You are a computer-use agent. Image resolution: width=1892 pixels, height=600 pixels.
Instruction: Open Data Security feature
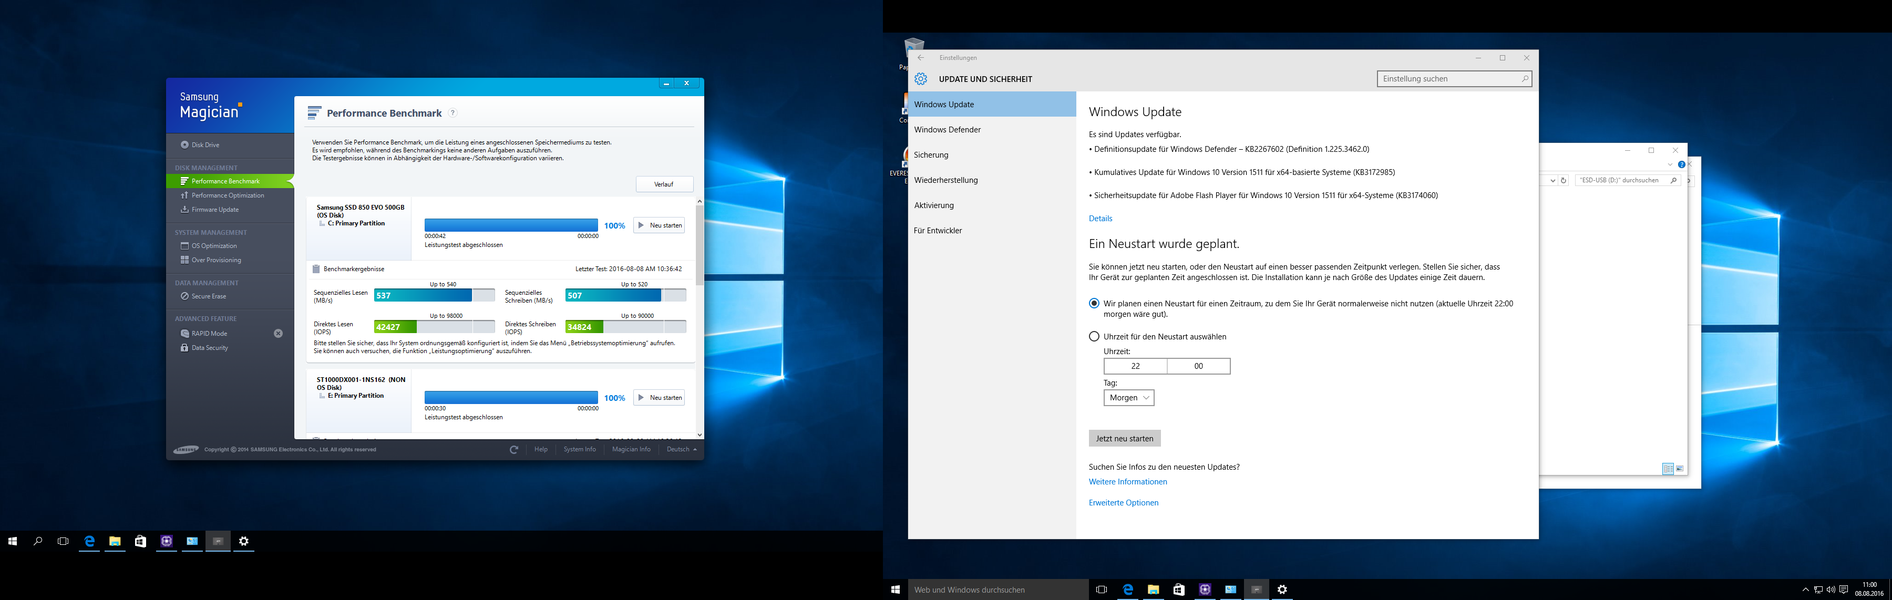click(209, 348)
